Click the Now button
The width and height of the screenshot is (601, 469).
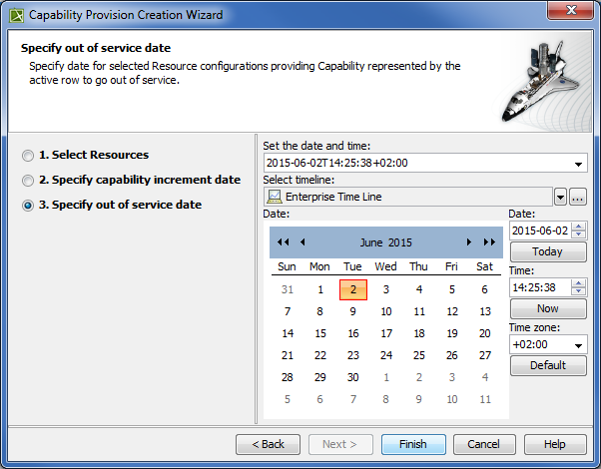(x=548, y=308)
